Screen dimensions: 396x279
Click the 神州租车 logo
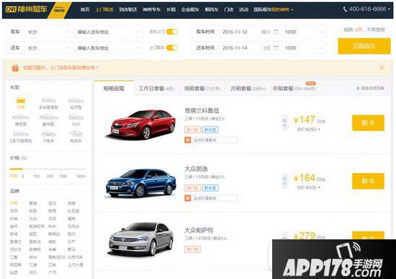(x=26, y=9)
